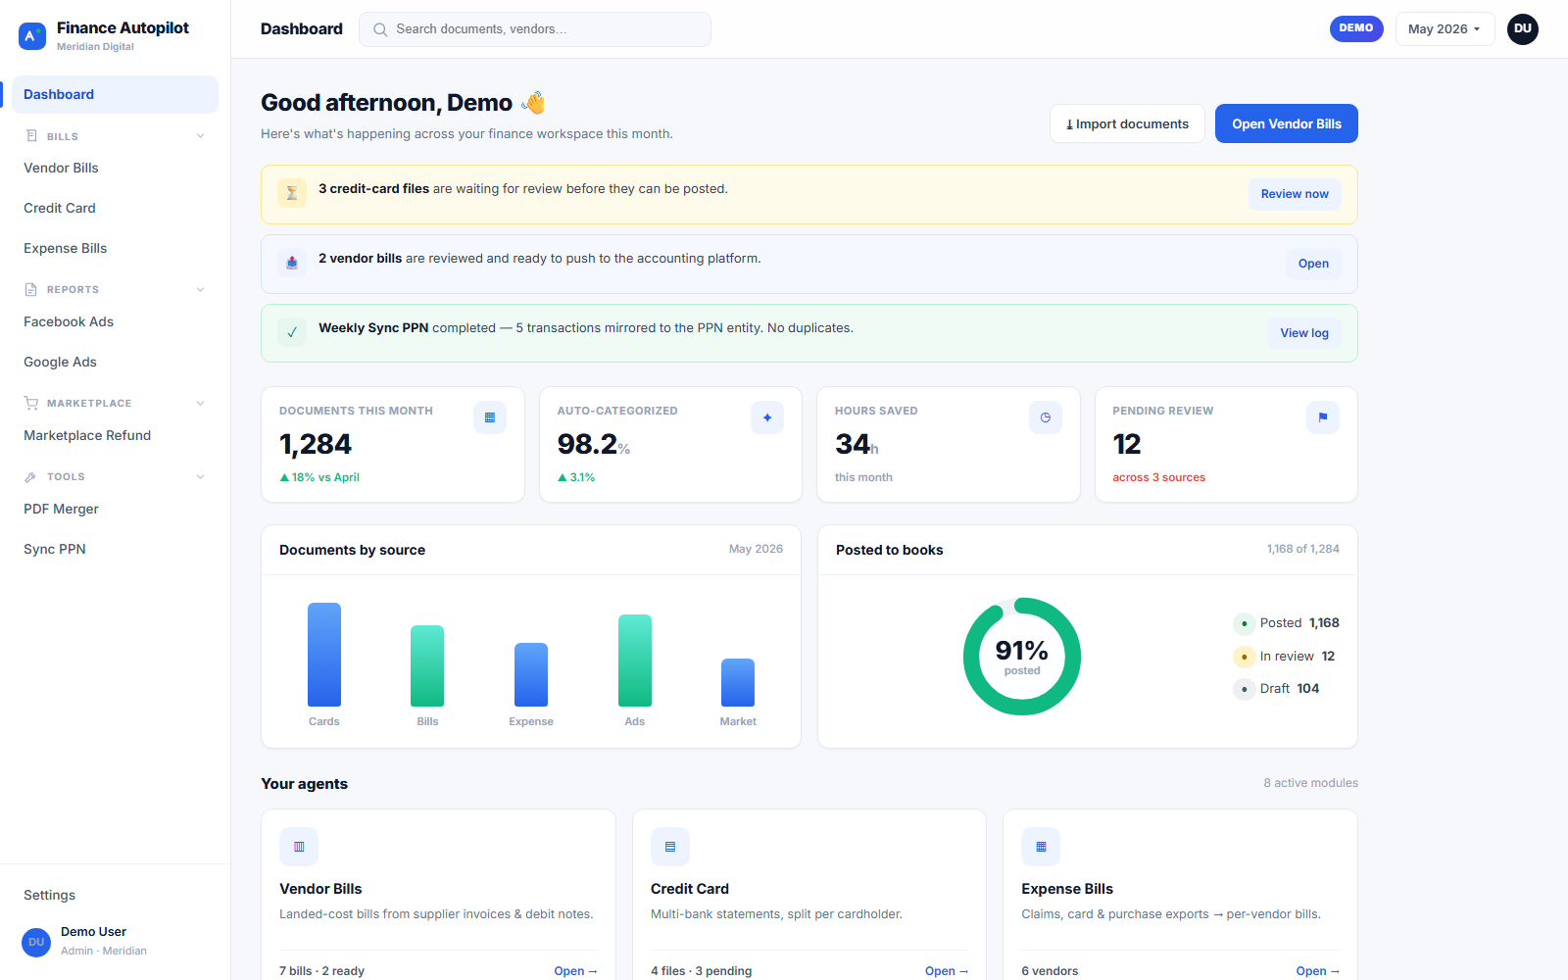Viewport: 1568px width, 980px height.
Task: Click the Credit Card agent card icon
Action: 670,847
